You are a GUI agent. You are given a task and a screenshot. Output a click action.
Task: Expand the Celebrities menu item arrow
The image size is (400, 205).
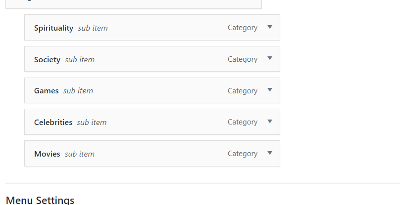tap(270, 122)
